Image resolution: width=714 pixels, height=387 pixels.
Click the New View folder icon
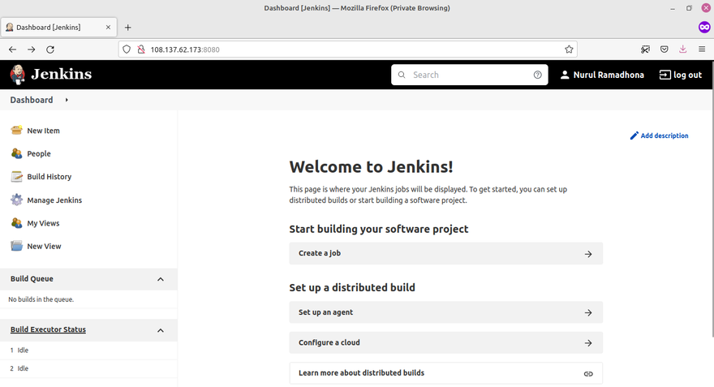coord(16,246)
